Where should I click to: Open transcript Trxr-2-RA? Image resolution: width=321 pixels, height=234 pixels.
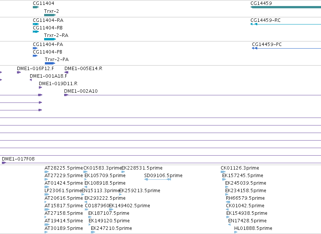pyautogui.click(x=56, y=35)
